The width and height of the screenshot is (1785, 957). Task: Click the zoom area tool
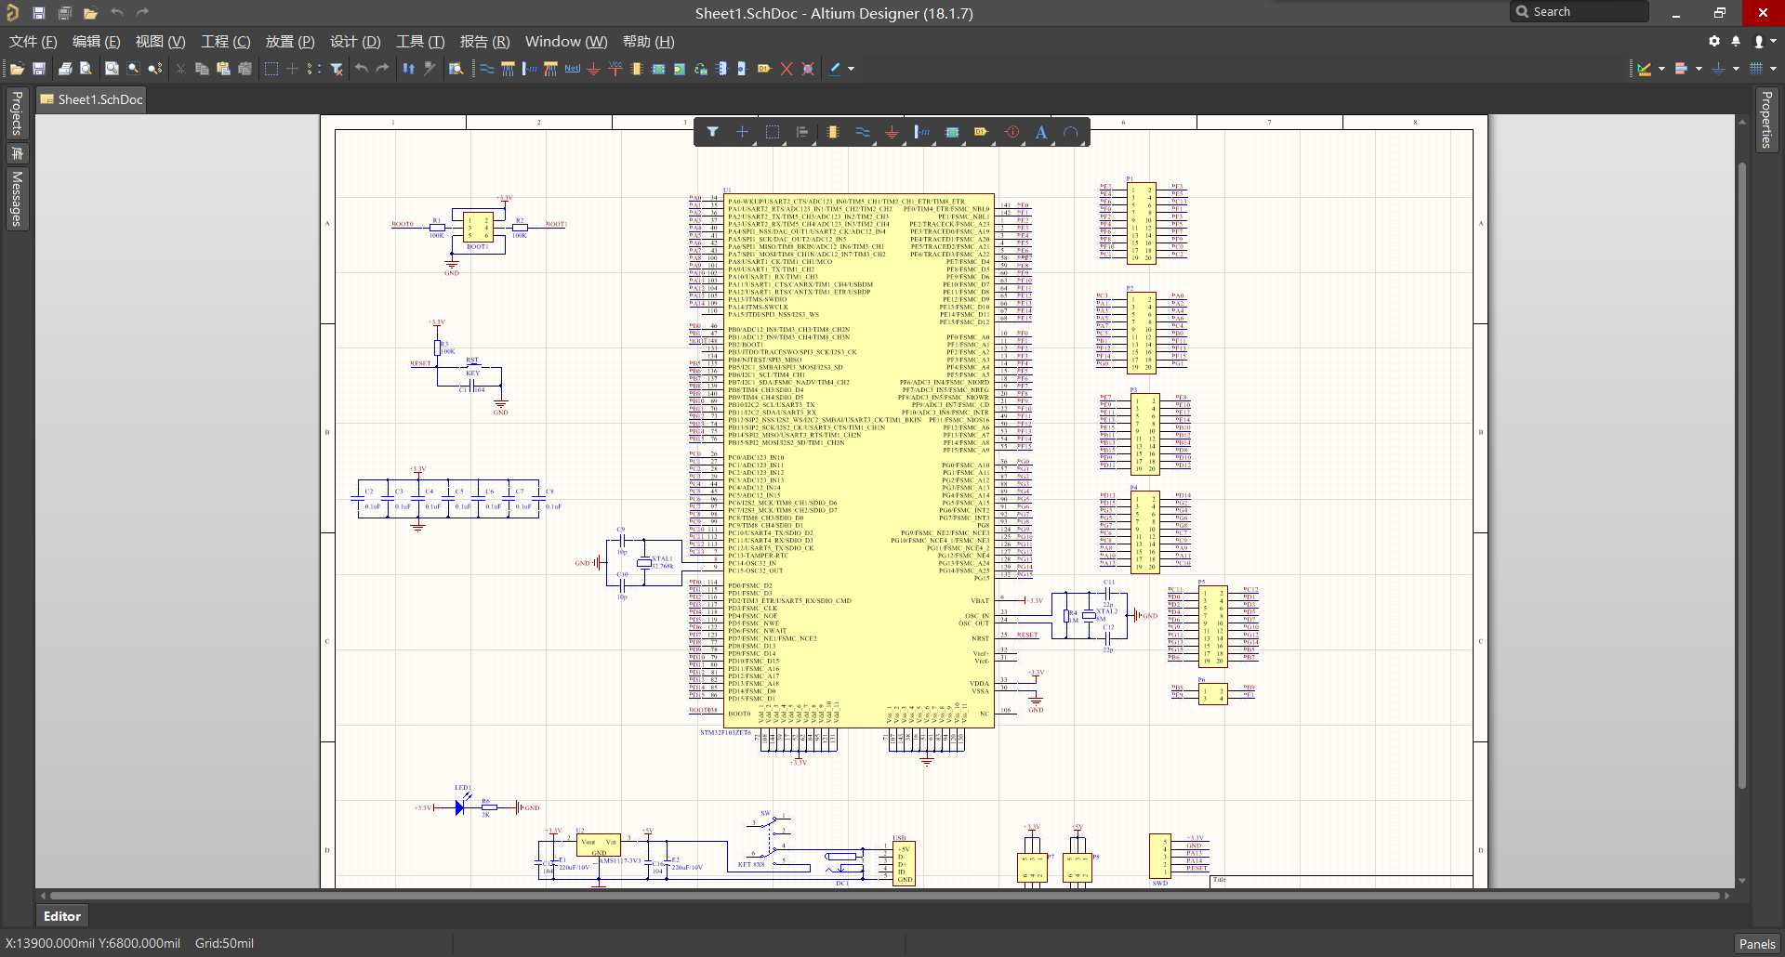134,69
